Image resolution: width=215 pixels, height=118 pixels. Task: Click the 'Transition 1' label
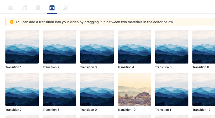(13, 67)
